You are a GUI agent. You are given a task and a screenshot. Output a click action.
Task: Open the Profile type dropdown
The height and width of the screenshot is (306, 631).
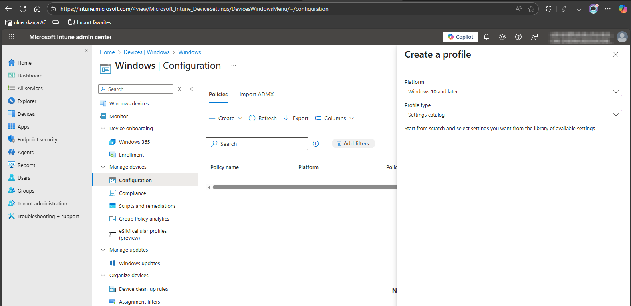513,115
